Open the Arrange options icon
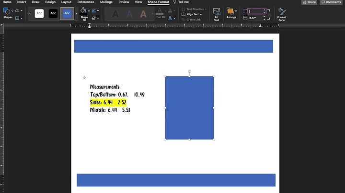Screen dimensions: 345x193 [x=230, y=11]
